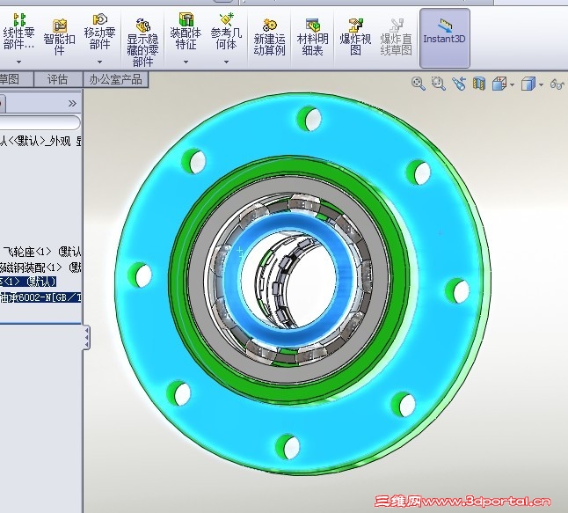The height and width of the screenshot is (513, 568).
Task: Click the 线性零部件 linear pattern tool
Action: [x=18, y=33]
